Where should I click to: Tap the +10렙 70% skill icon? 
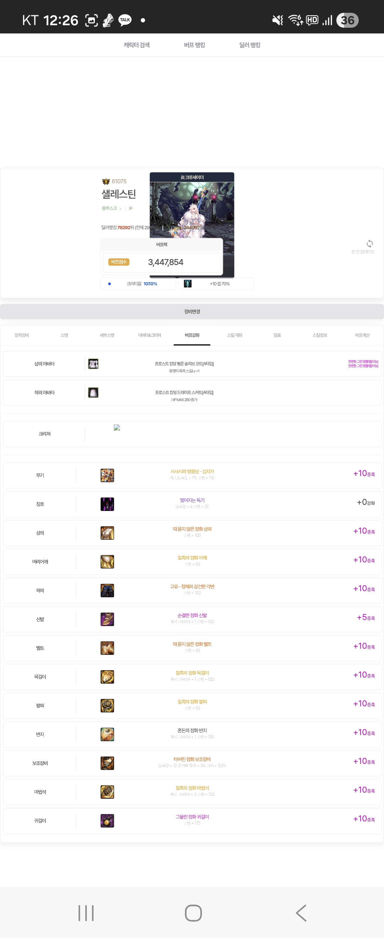point(188,284)
